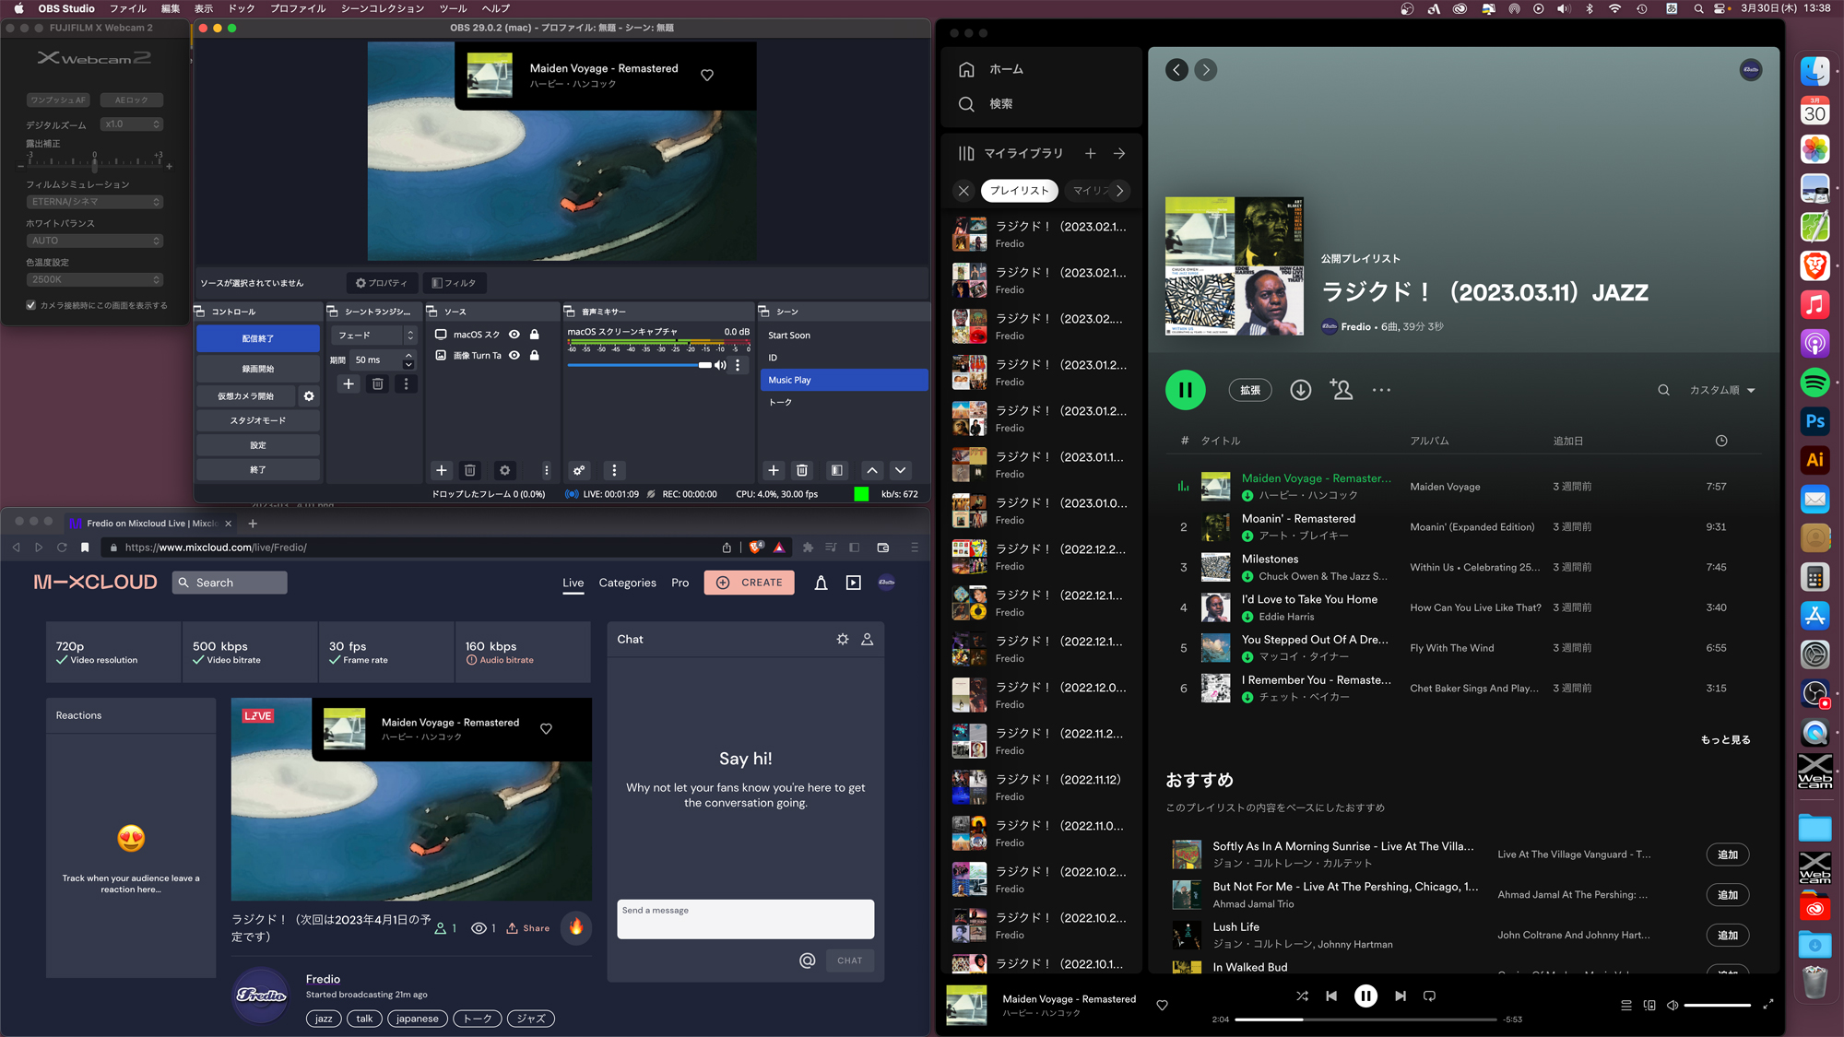
Task: Open the Fade transition dropdown
Action: [375, 336]
